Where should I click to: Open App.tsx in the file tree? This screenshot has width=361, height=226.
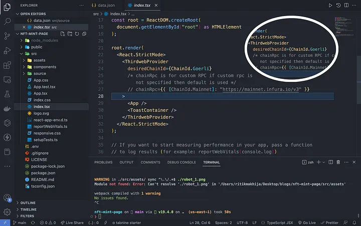click(x=40, y=93)
